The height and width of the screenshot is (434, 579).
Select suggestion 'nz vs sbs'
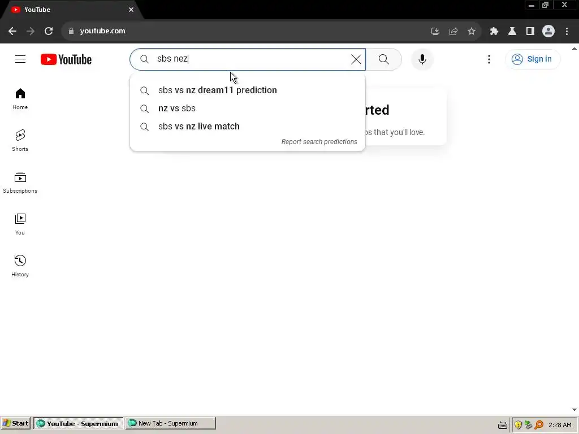pos(248,108)
